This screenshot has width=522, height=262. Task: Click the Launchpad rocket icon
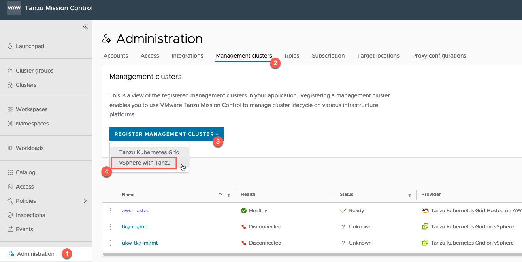(10, 46)
